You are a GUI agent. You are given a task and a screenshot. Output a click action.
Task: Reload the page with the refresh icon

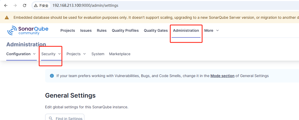point(25,5)
